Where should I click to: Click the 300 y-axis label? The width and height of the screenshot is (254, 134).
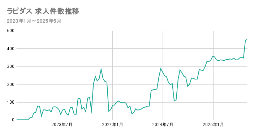tap(10, 66)
